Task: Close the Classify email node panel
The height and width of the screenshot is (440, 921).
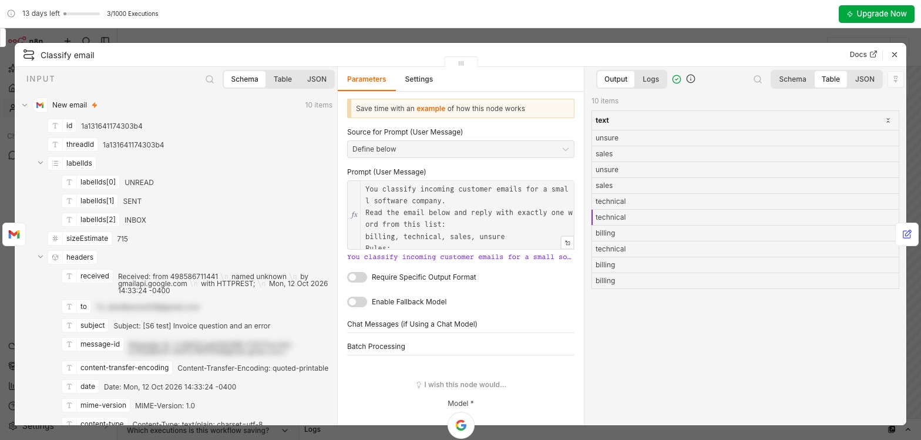Action: click(895, 55)
